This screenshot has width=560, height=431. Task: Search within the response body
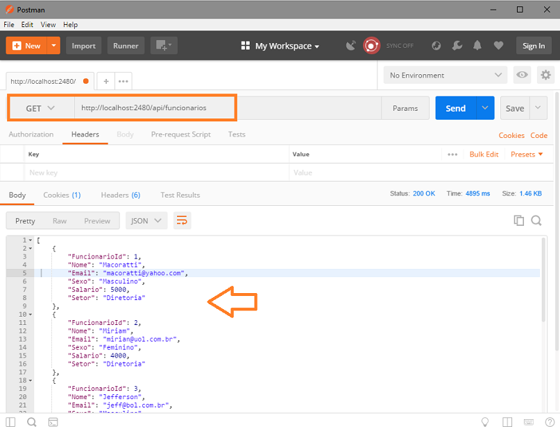(x=536, y=220)
